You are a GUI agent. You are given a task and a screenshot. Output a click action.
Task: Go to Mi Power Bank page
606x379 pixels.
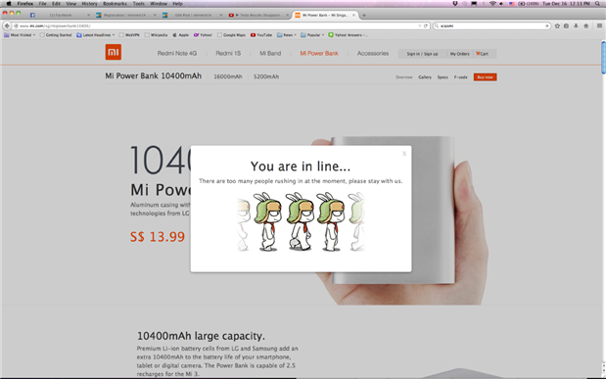click(319, 53)
